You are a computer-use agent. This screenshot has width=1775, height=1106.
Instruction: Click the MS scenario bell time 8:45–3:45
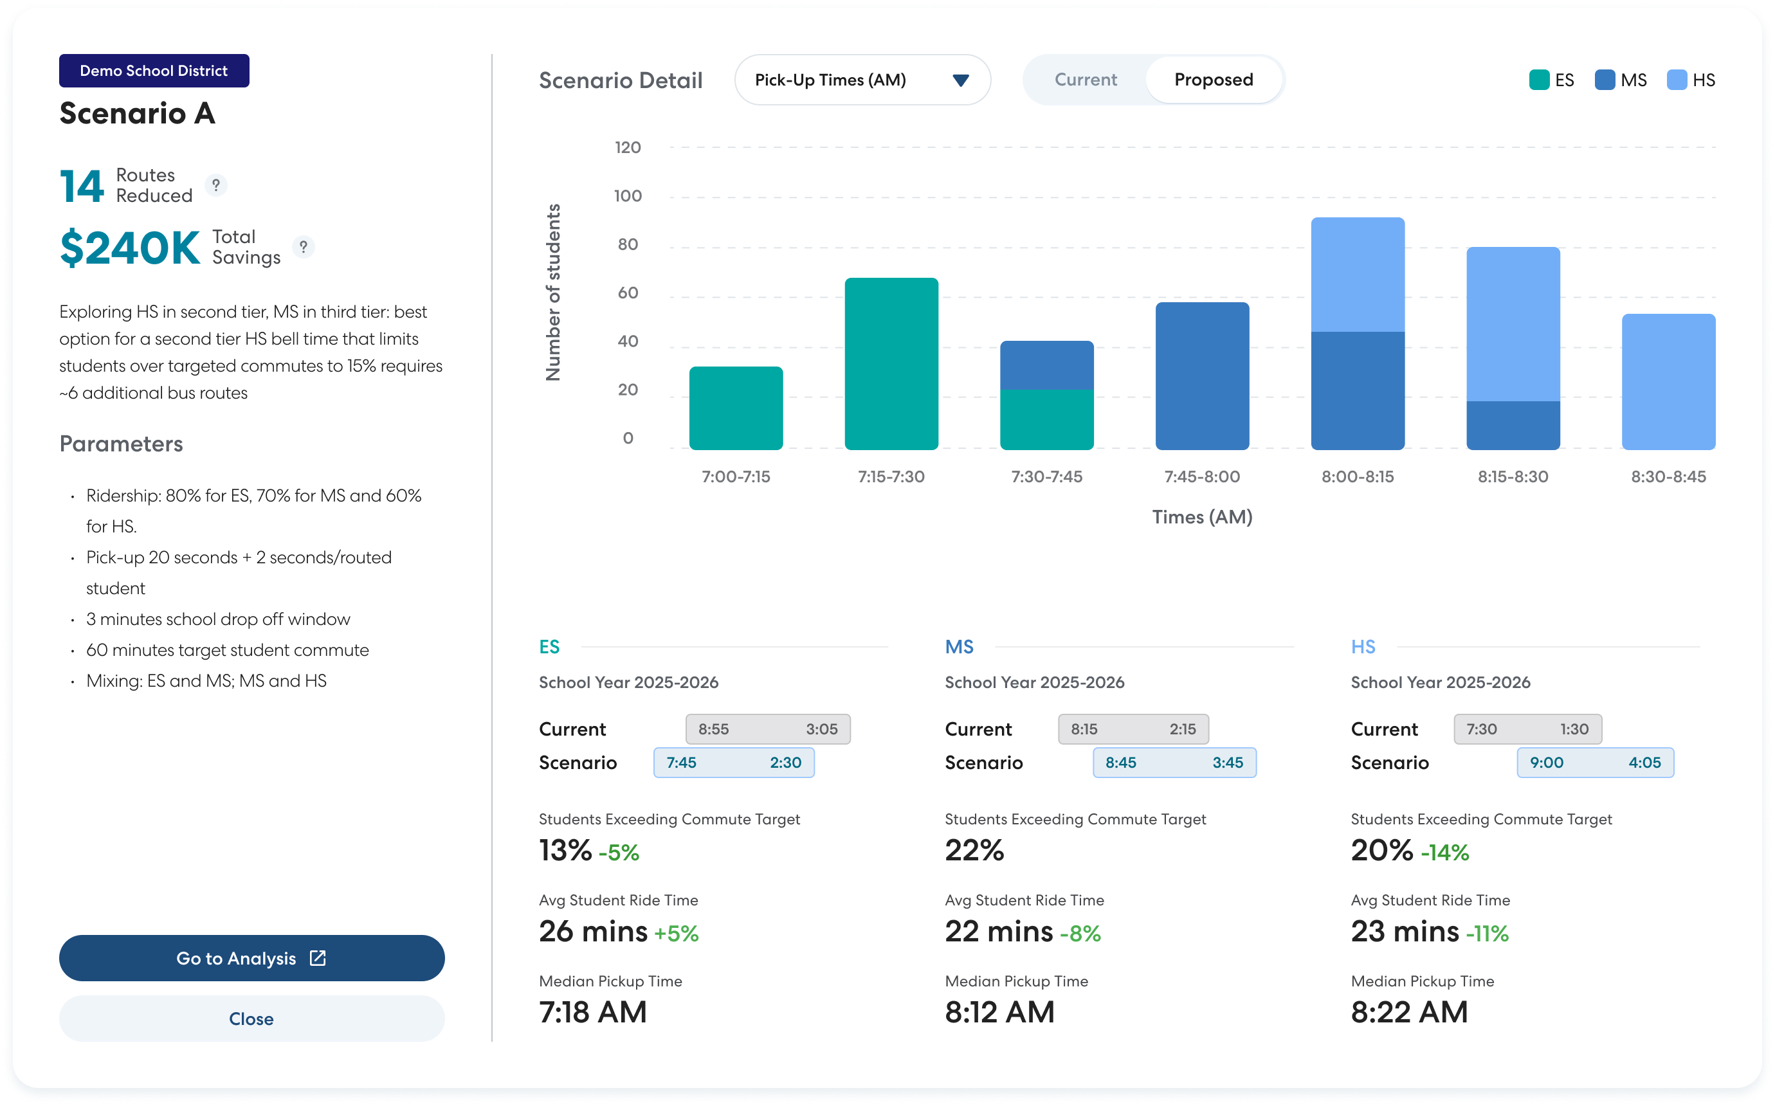[1174, 762]
